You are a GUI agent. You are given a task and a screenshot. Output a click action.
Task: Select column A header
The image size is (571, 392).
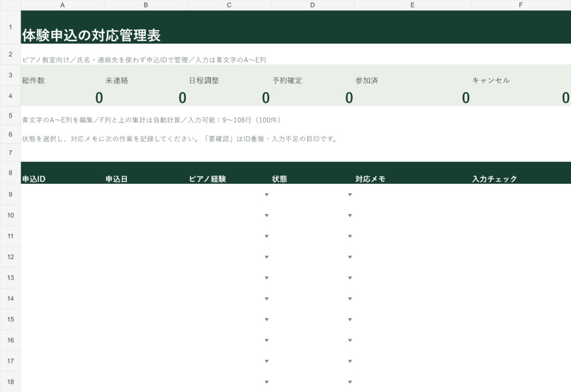pyautogui.click(x=62, y=5)
